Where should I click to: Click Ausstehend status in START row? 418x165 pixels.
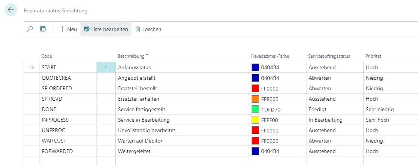pos(335,67)
